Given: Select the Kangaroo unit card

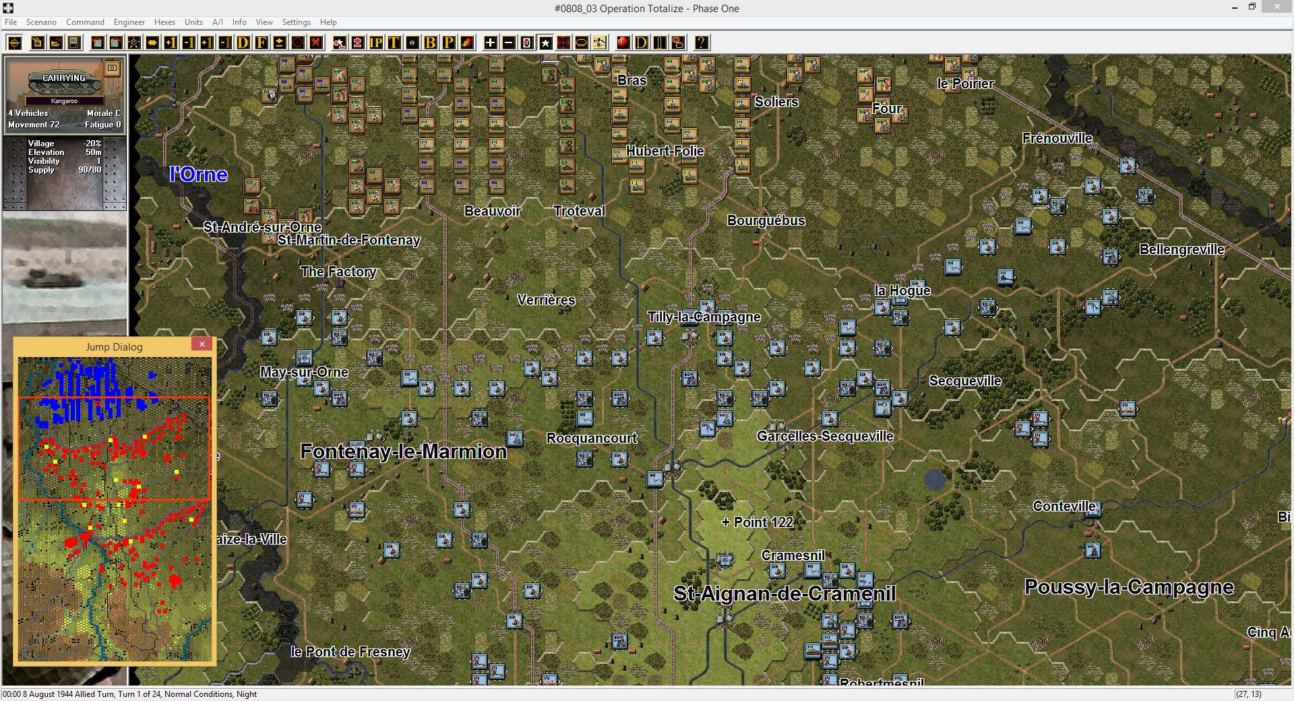Looking at the screenshot, I should pos(64,94).
